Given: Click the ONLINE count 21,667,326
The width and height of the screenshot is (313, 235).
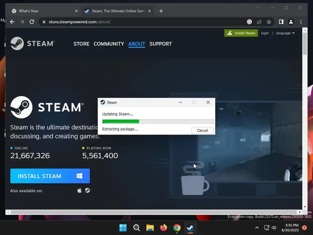Looking at the screenshot, I should [x=30, y=155].
